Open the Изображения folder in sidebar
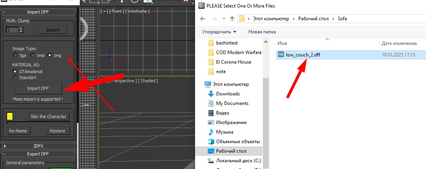This screenshot has height=169, width=426. tap(231, 122)
